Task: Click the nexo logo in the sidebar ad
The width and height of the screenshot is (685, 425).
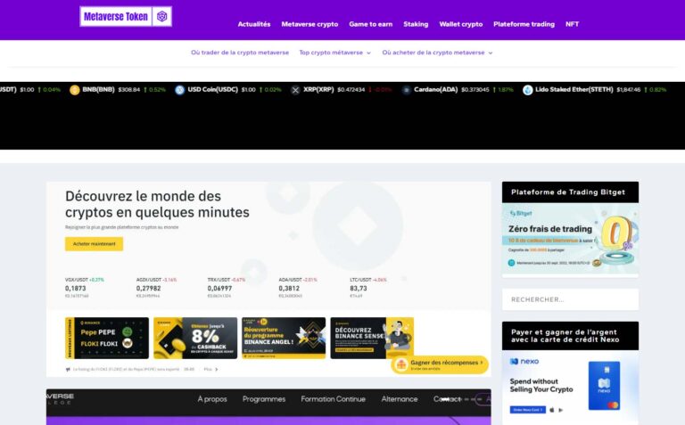Action: [524, 361]
